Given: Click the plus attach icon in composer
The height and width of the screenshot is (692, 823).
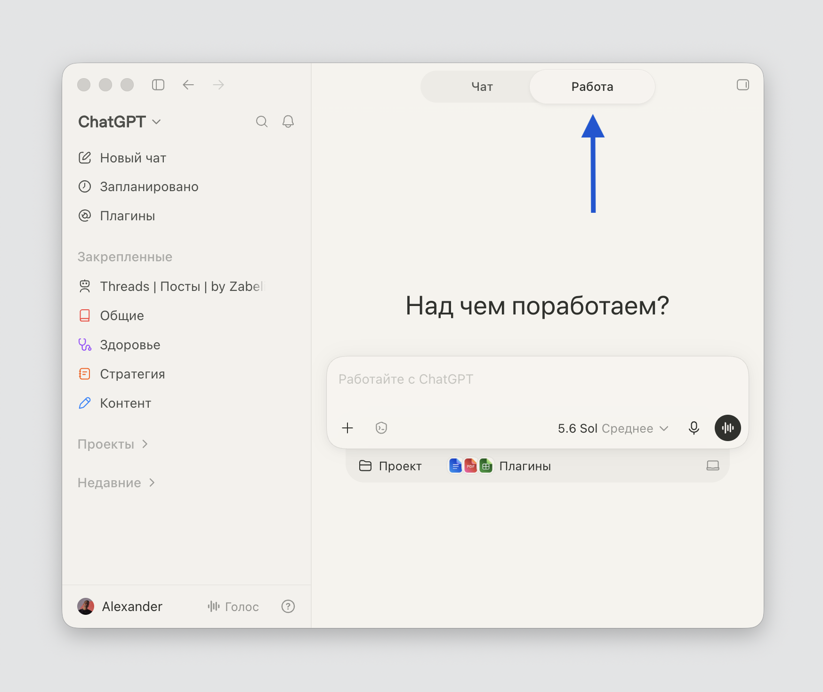Looking at the screenshot, I should (x=347, y=428).
